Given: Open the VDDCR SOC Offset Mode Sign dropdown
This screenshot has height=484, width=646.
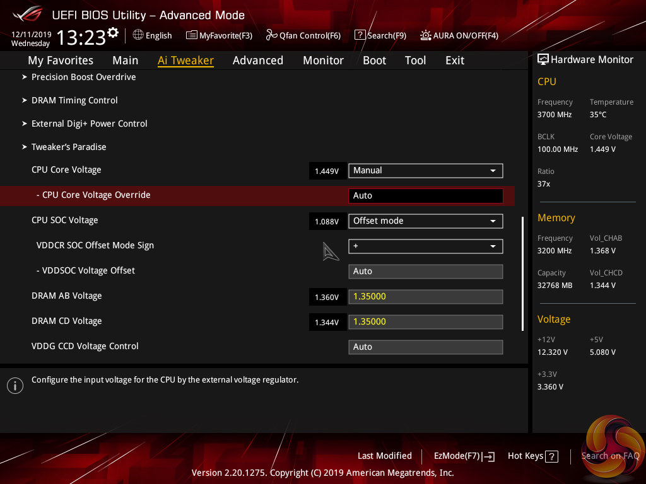Looking at the screenshot, I should pos(425,246).
